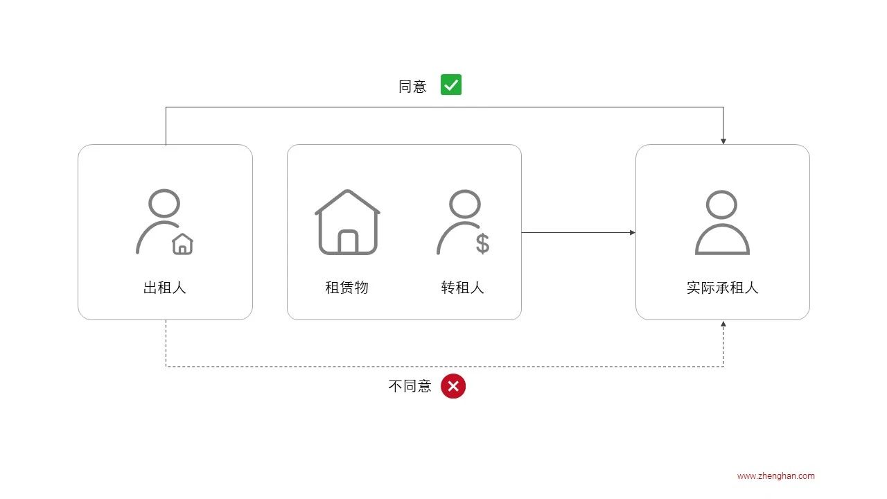The image size is (887, 499).
Task: Click the green checkmark beside 同意
Action: (451, 85)
